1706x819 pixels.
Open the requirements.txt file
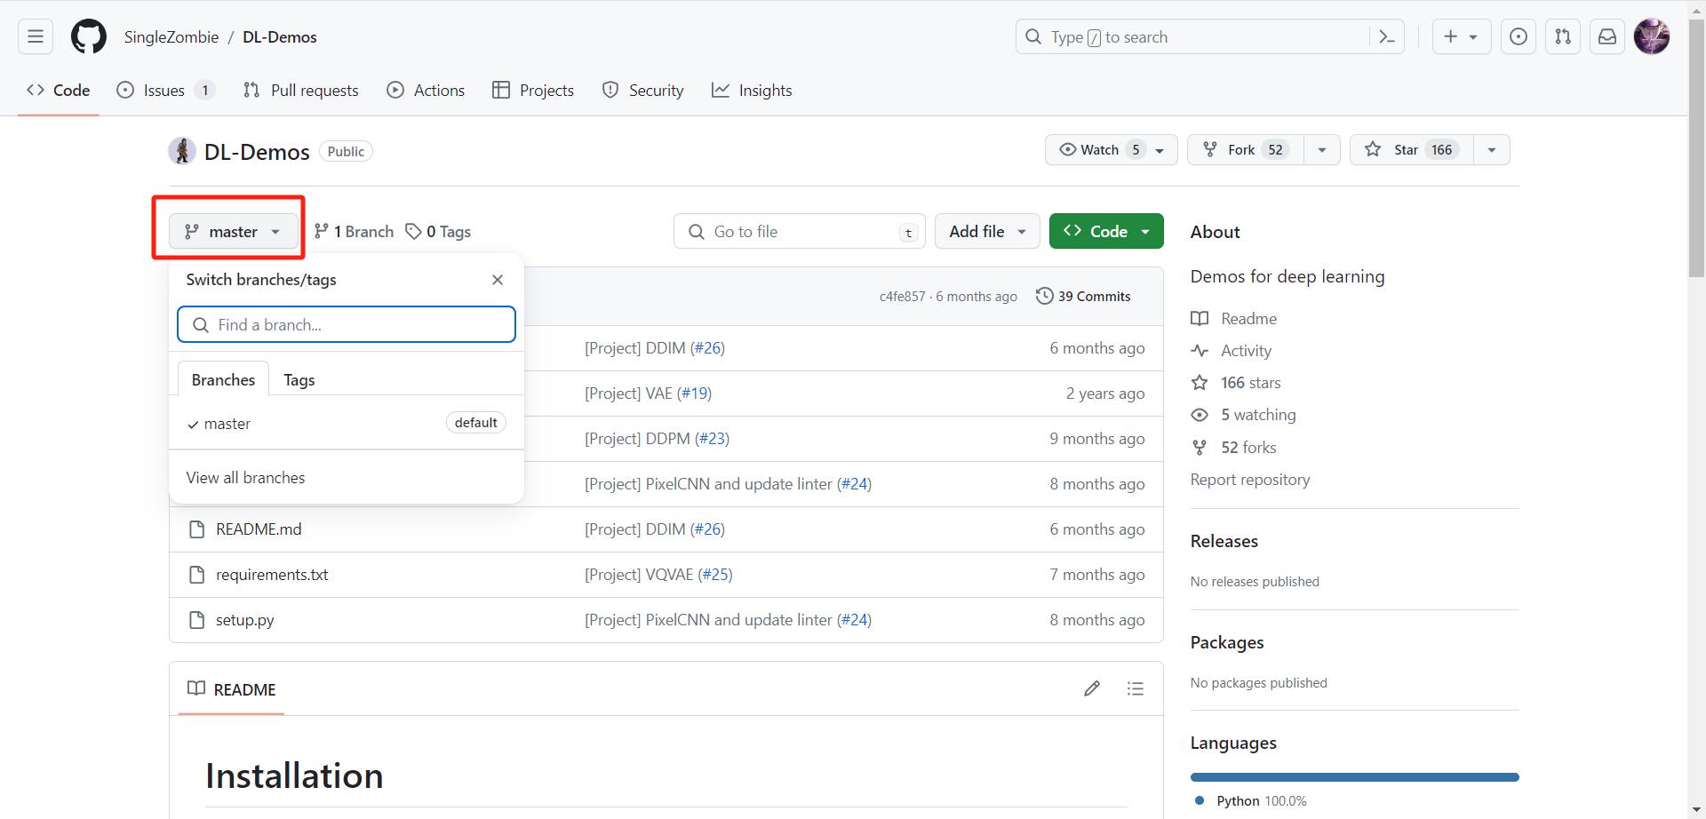pyautogui.click(x=272, y=575)
